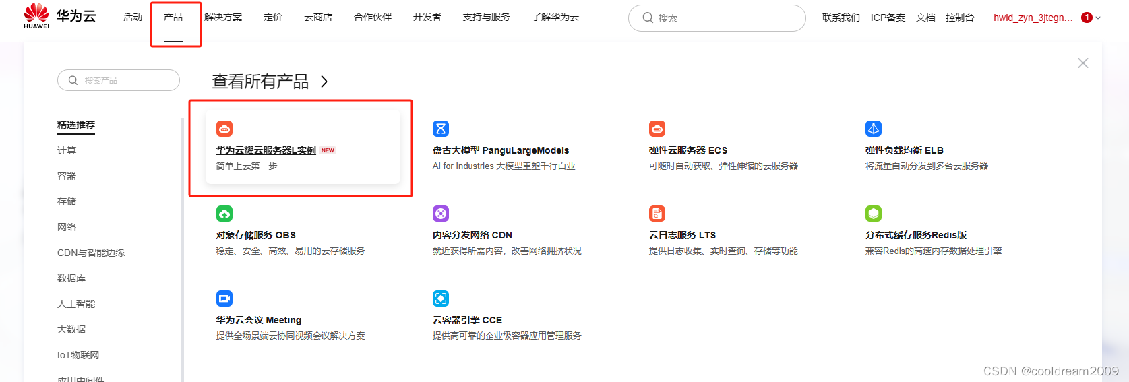This screenshot has height=382, width=1129.
Task: Click the 华为云会议 Meeting icon
Action: click(x=224, y=298)
